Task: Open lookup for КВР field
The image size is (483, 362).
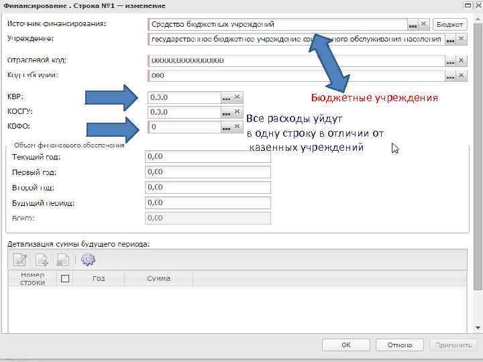Action: pos(227,98)
